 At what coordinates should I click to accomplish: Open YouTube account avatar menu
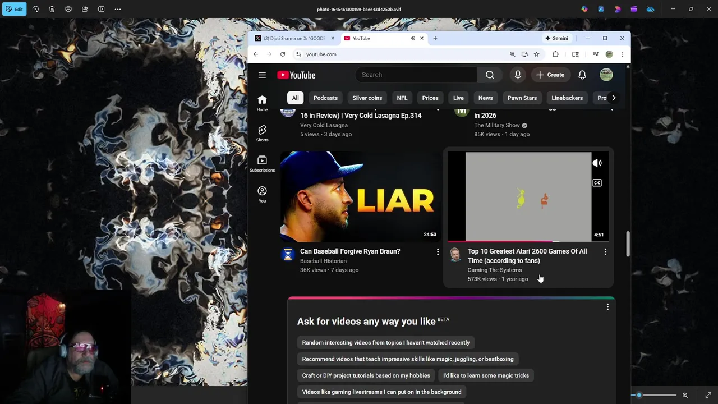(606, 75)
